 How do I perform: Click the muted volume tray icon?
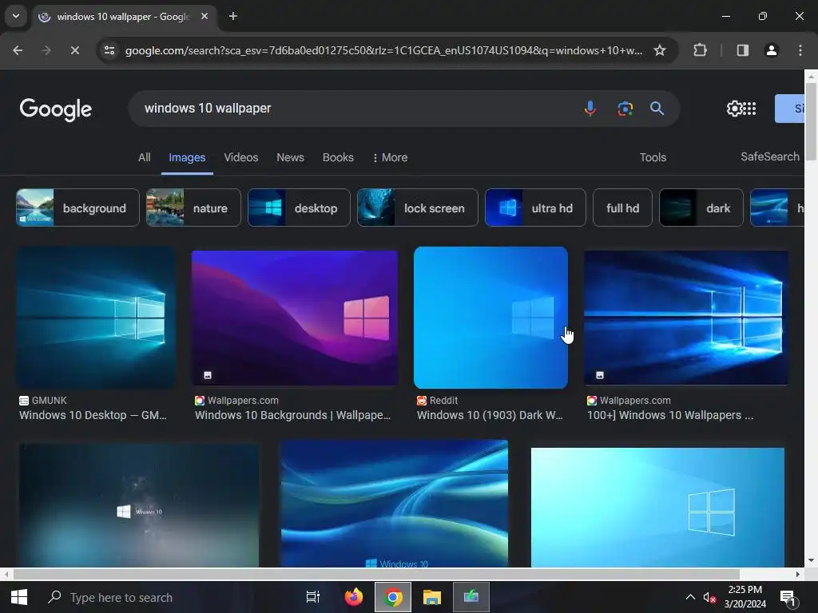pyautogui.click(x=709, y=597)
